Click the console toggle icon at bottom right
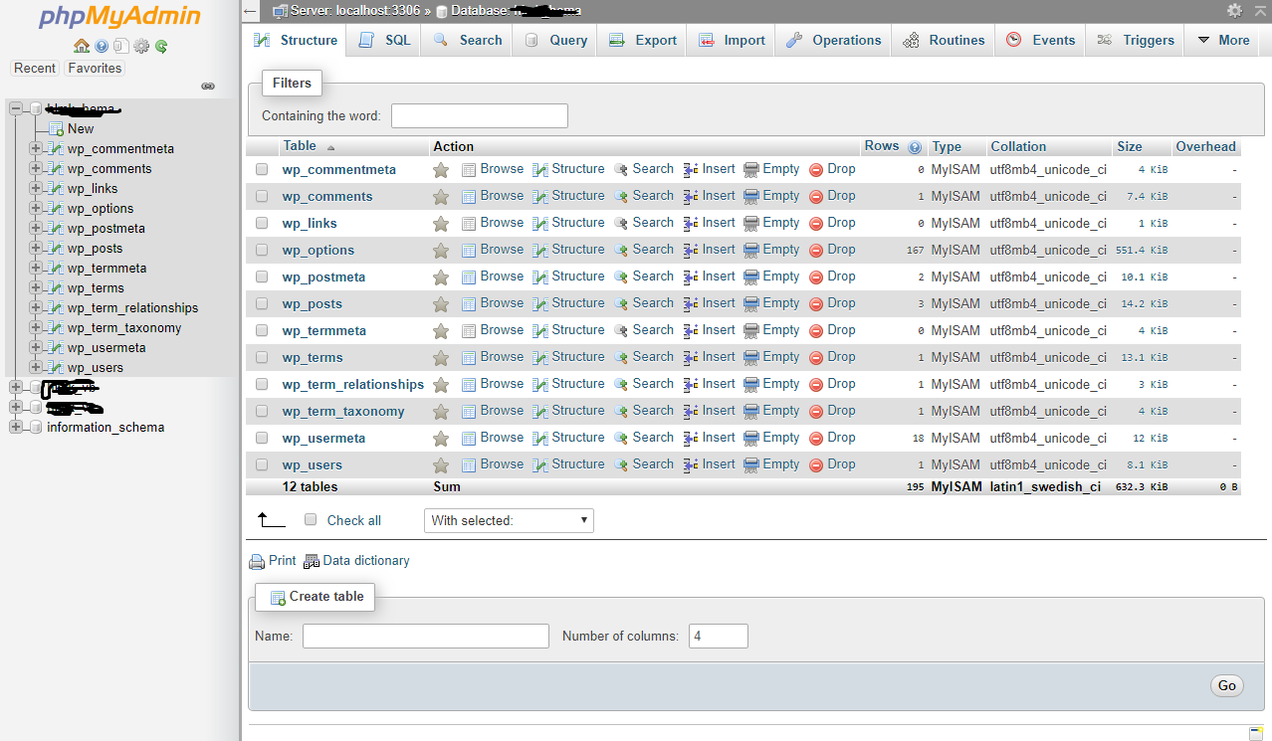This screenshot has height=741, width=1272. tap(1256, 733)
